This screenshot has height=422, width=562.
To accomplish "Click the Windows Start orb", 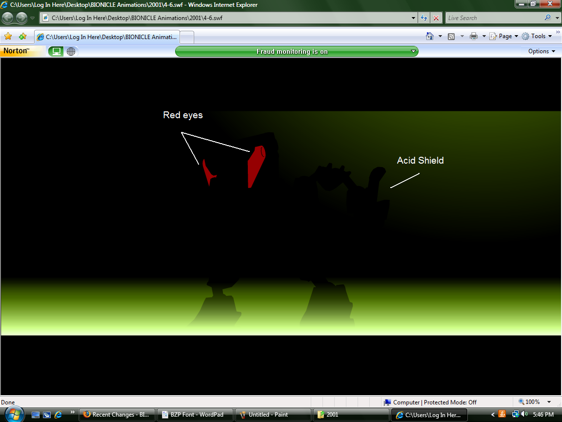I will click(14, 414).
